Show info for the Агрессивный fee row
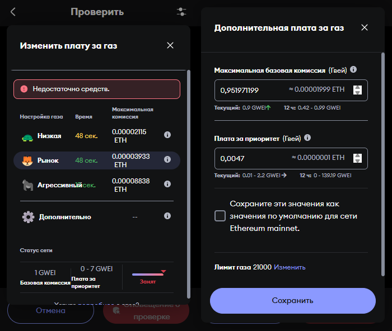 [x=167, y=184]
